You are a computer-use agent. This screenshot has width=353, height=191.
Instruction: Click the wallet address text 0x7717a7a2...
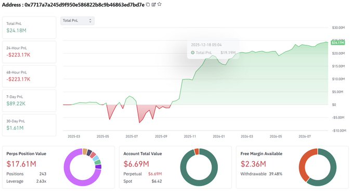84,5
